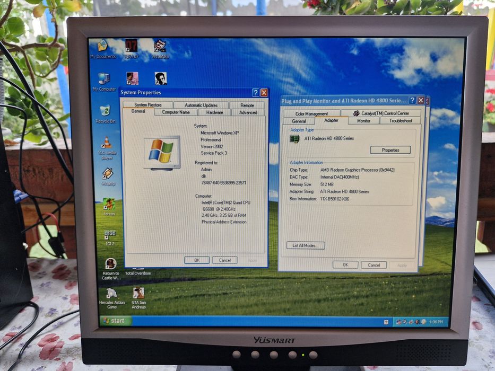Select the Hercules Action Game icon
Screen dimensions: 495x371
click(x=112, y=298)
